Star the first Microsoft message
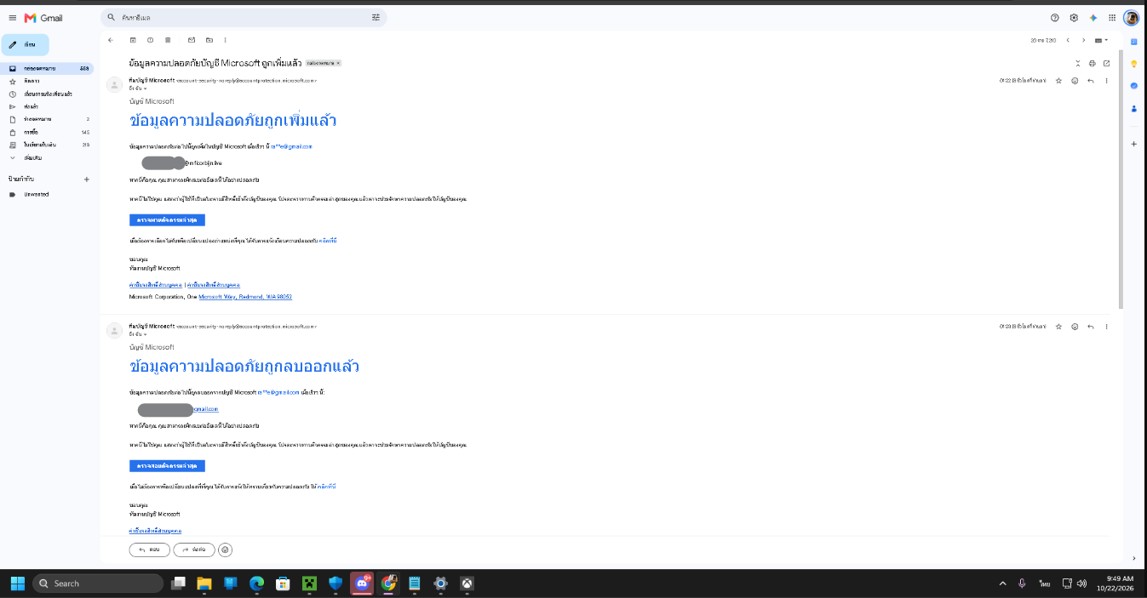This screenshot has height=598, width=1147. [x=1058, y=81]
